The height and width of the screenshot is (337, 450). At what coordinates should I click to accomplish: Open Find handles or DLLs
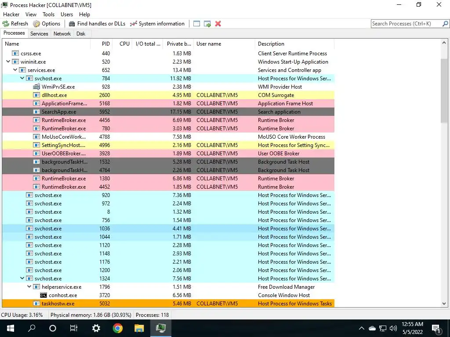click(97, 24)
